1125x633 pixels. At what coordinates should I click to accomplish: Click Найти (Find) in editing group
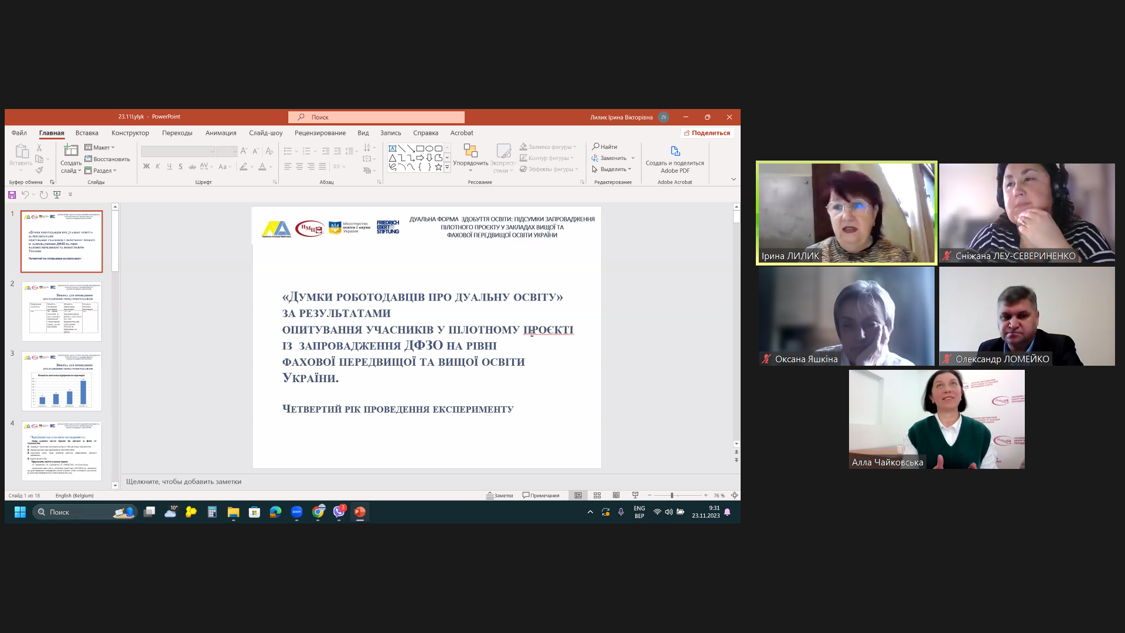point(605,147)
